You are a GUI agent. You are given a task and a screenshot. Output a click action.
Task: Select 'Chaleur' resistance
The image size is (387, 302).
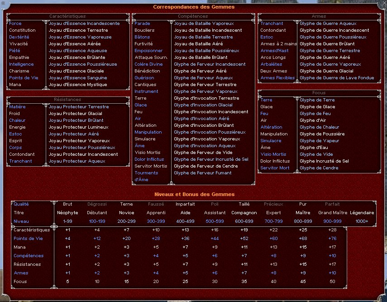[17, 120]
